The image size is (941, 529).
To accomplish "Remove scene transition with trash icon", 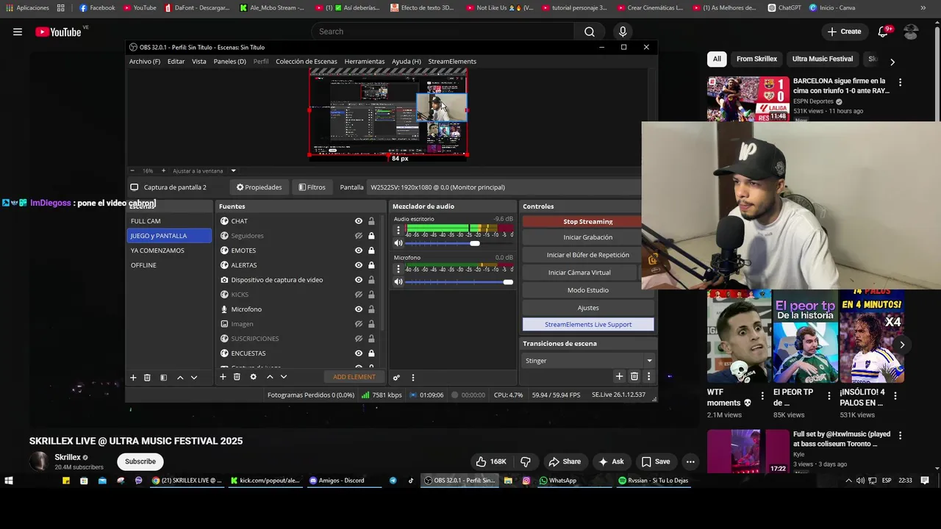I will click(634, 376).
